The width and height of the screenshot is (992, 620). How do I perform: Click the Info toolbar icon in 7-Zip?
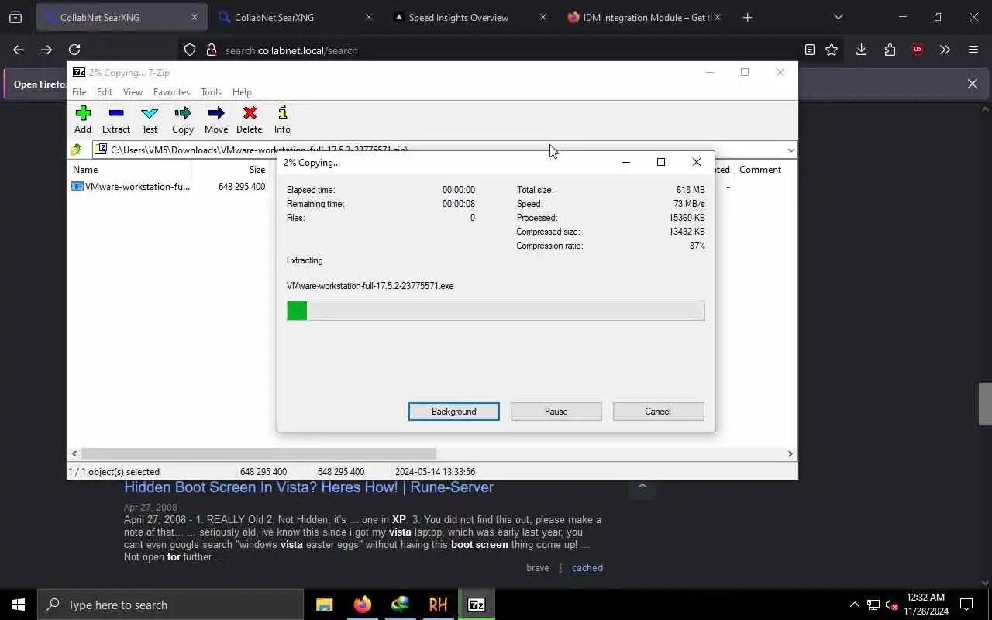pyautogui.click(x=282, y=119)
